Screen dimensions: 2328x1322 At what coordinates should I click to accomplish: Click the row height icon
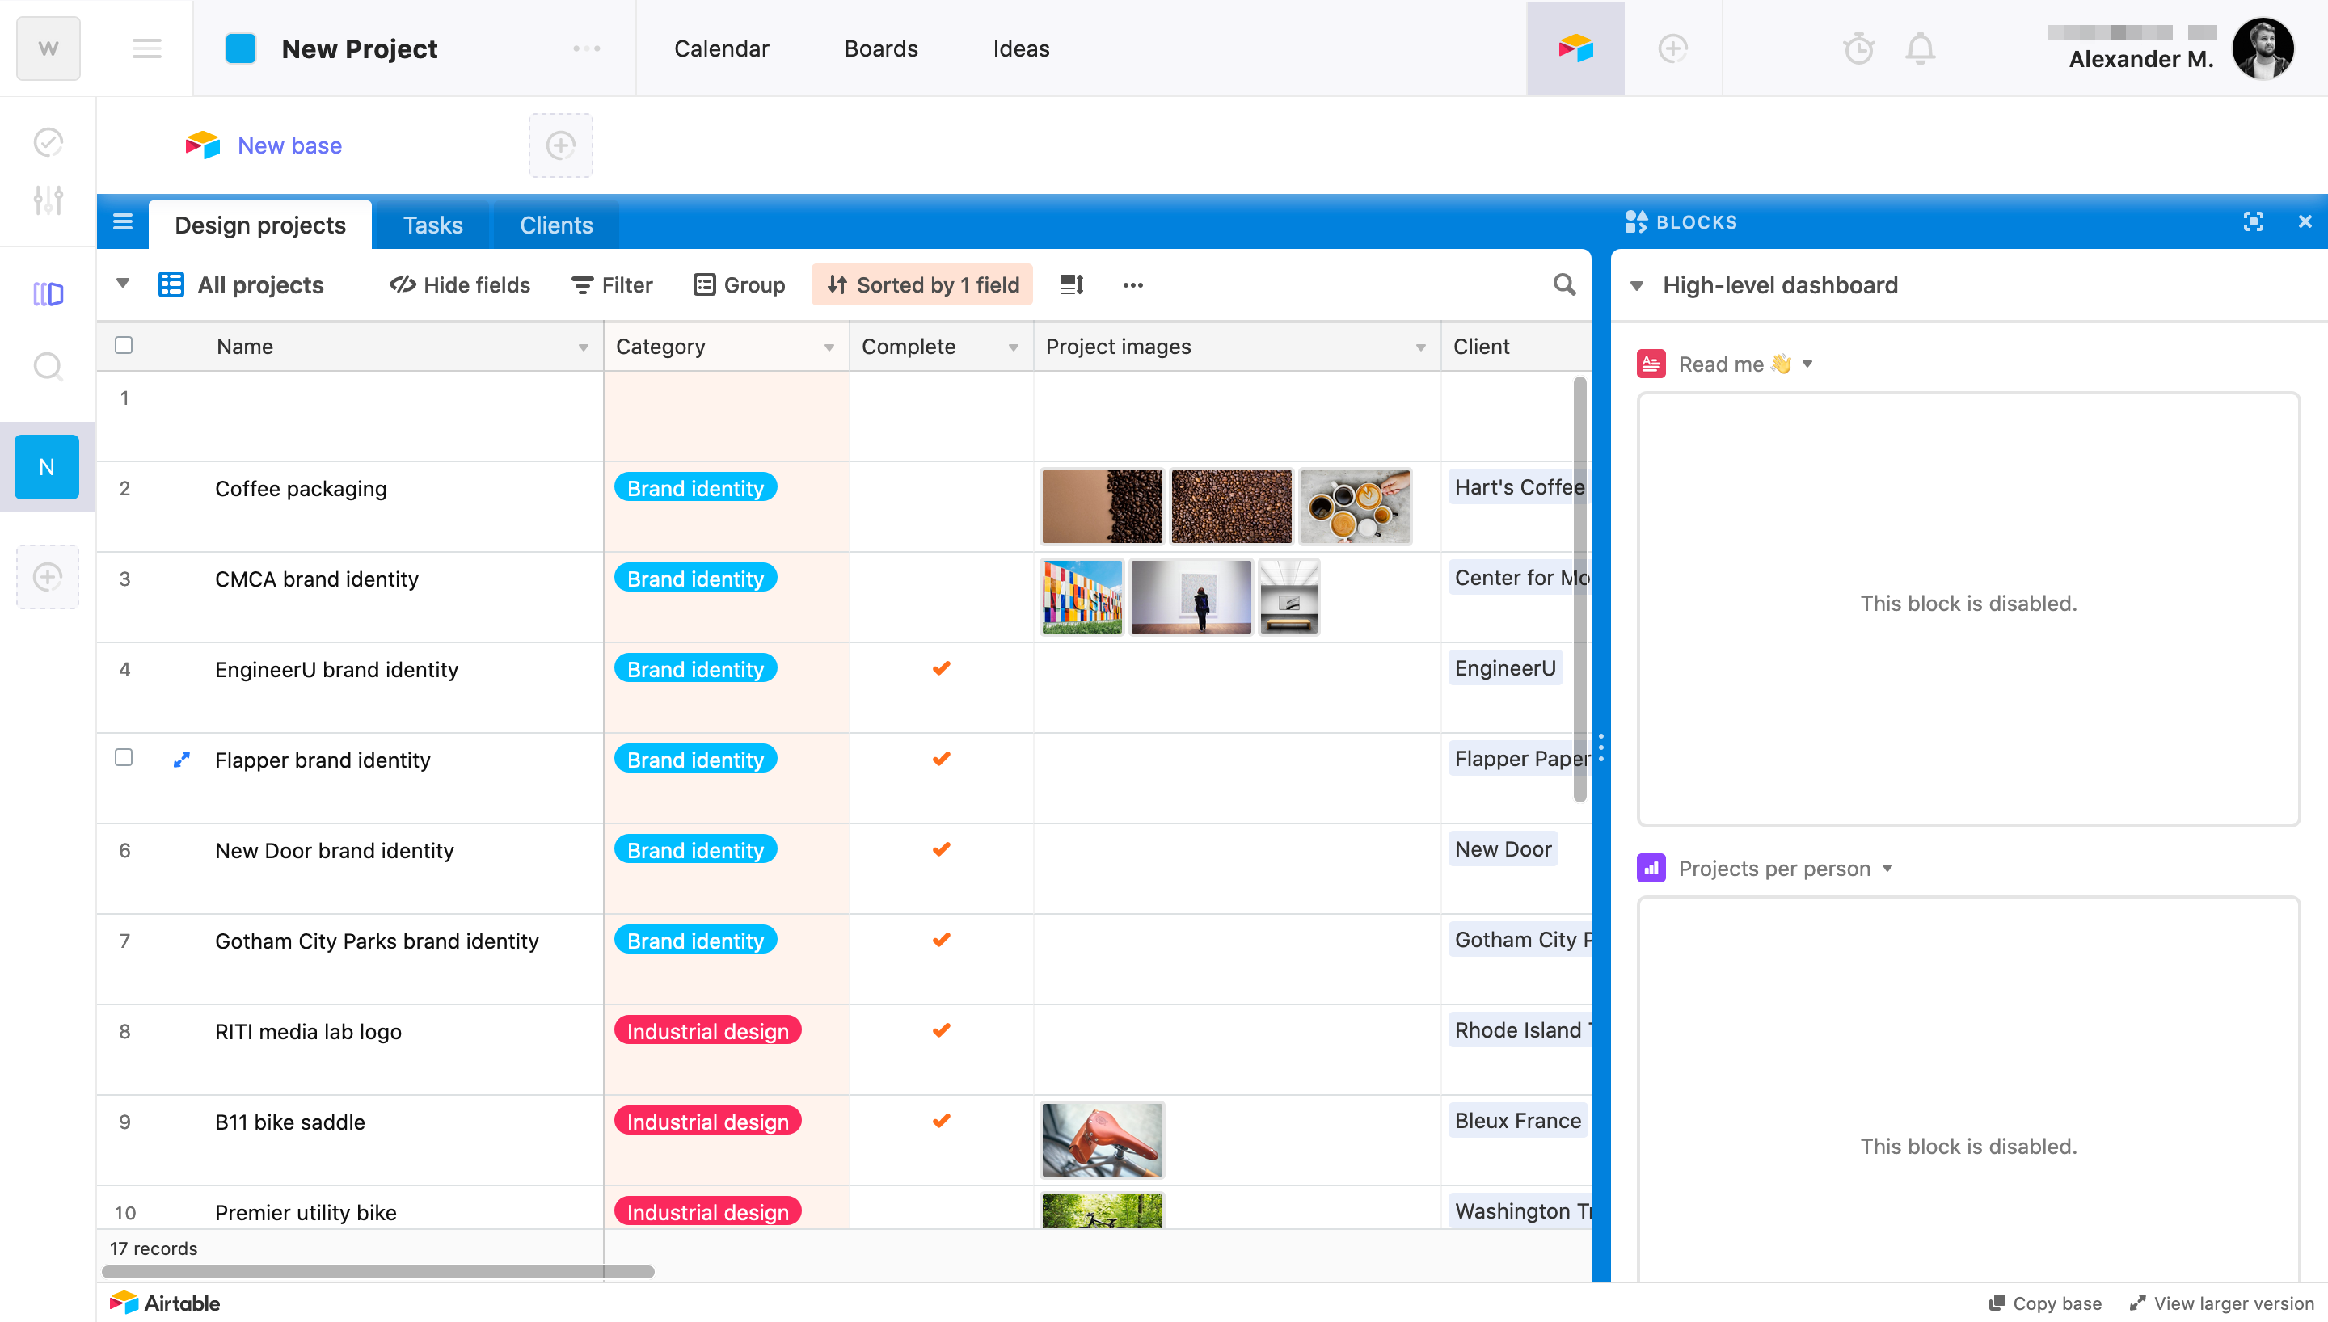[1071, 285]
